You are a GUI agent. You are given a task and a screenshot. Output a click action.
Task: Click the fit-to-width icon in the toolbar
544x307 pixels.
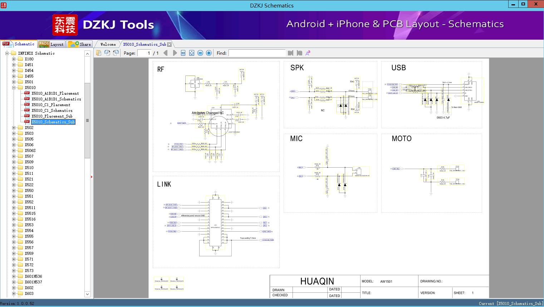coord(183,53)
